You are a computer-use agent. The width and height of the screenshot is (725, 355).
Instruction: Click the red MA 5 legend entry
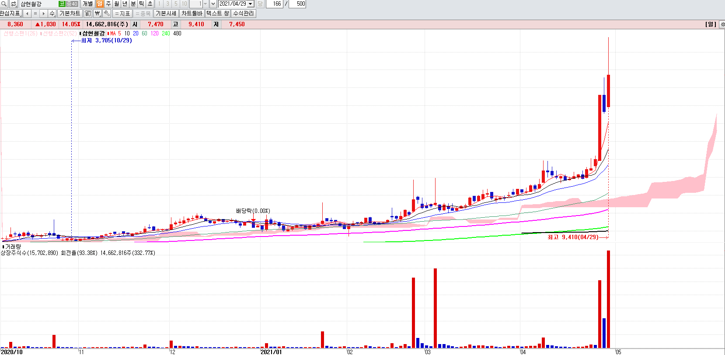click(x=115, y=33)
